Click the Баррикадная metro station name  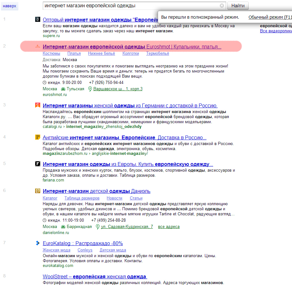79,226
